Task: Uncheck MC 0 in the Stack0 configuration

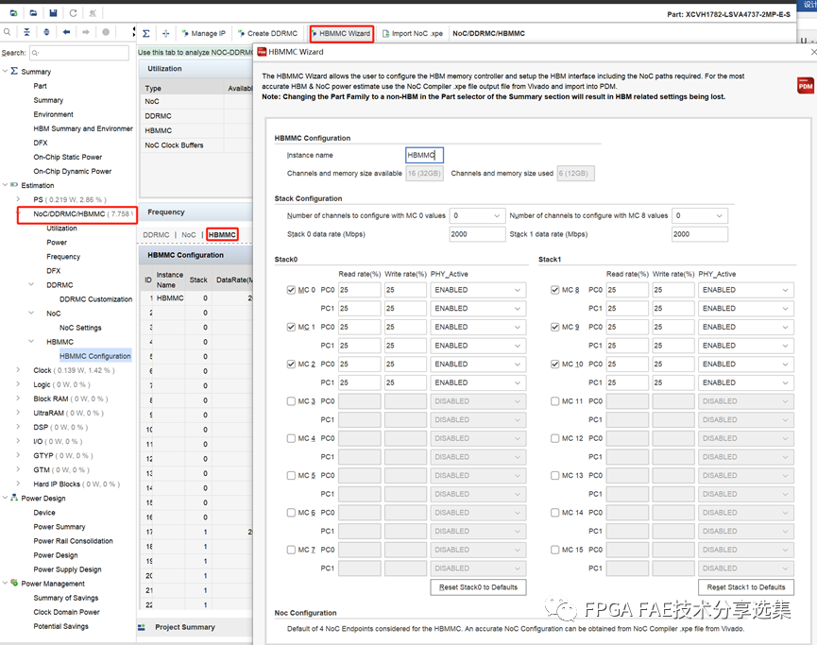Action: coord(290,290)
